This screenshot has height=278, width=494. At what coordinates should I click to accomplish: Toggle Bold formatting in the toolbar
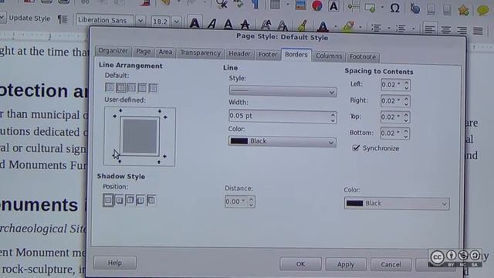pyautogui.click(x=195, y=23)
